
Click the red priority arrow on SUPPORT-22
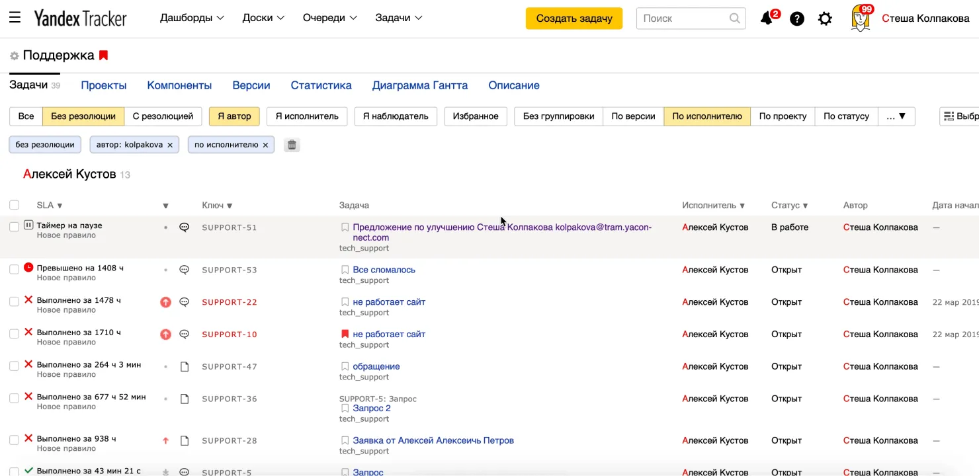165,301
